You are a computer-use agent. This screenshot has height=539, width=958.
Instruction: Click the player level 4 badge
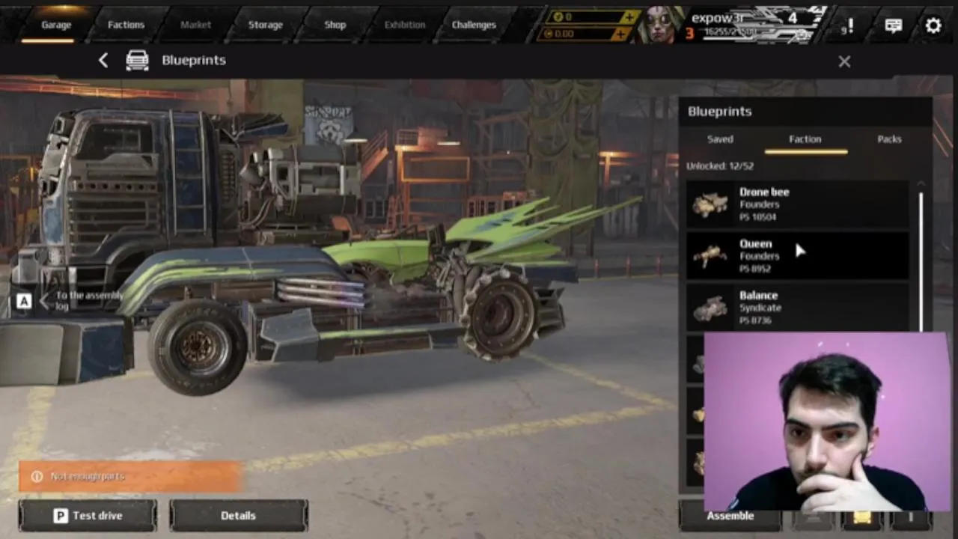tap(792, 18)
